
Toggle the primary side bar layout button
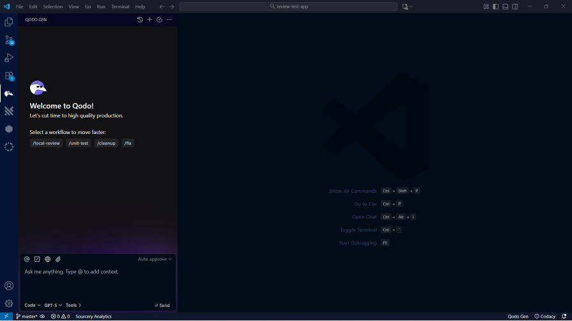coord(495,6)
